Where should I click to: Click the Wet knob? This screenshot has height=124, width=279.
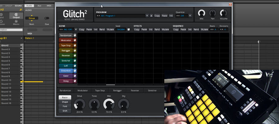pos(109,104)
